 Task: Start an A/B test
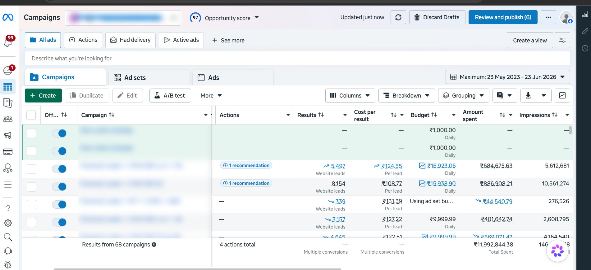[x=170, y=95]
